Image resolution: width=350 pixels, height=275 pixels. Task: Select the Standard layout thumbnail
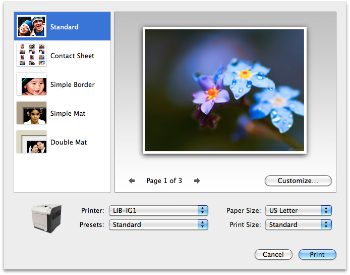[31, 26]
